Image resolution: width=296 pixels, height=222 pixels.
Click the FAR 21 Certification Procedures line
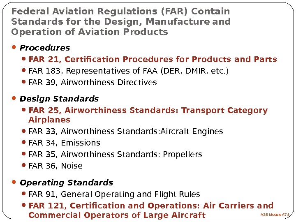click(x=153, y=60)
